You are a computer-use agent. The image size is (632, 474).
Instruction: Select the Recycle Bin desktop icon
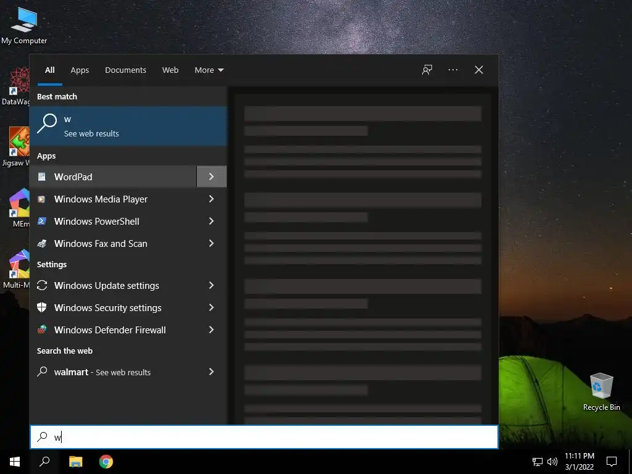pos(601,392)
